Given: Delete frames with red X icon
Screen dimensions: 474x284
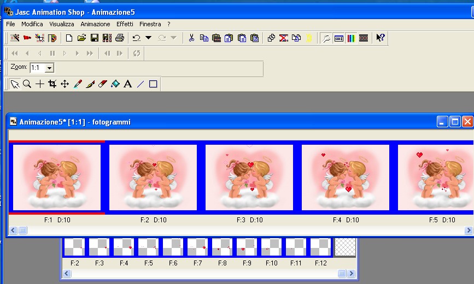Looking at the screenshot, I should pyautogui.click(x=284, y=38).
